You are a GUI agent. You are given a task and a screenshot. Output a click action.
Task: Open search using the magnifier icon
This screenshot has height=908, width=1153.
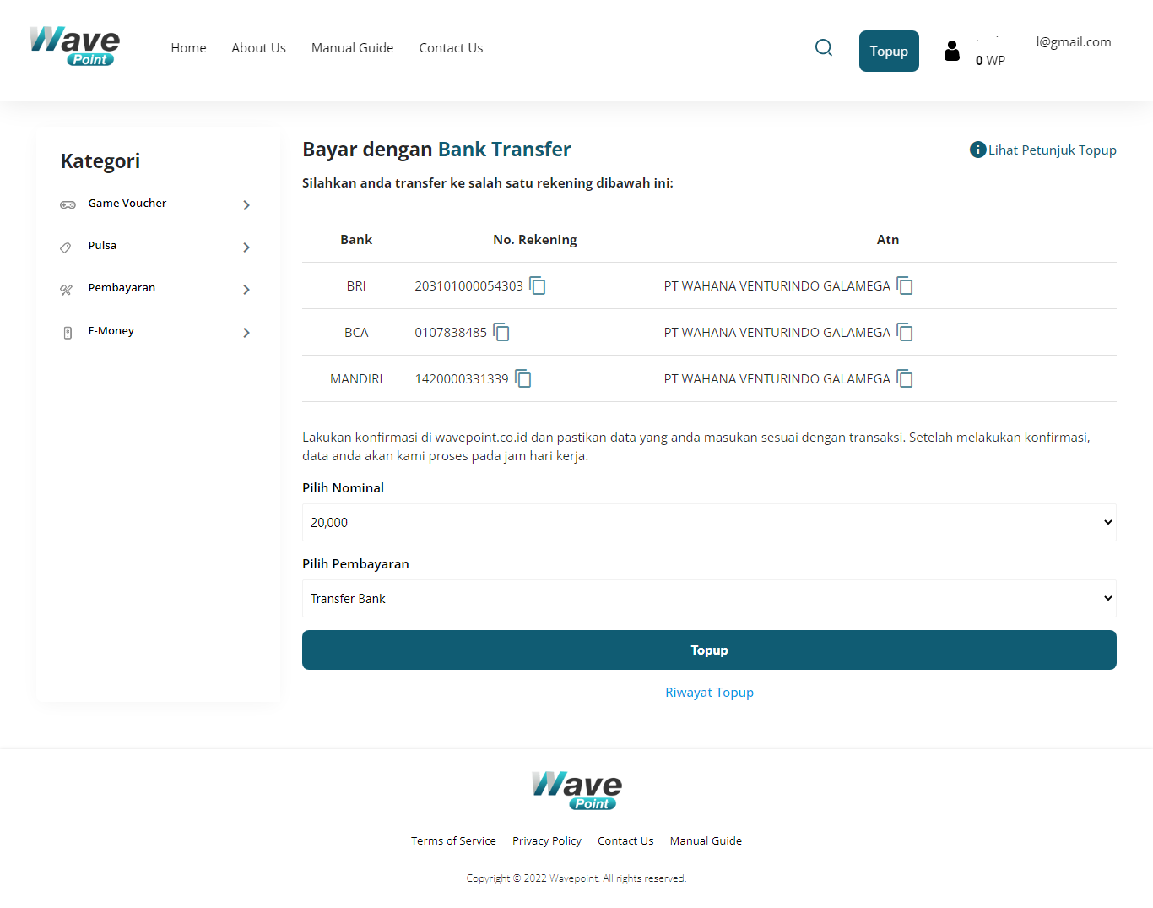[823, 48]
